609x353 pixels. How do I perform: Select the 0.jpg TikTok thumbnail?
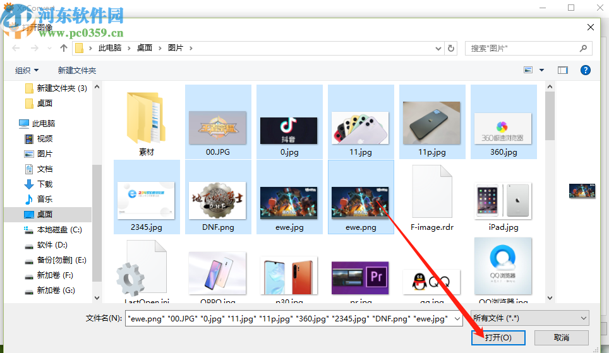coord(289,131)
